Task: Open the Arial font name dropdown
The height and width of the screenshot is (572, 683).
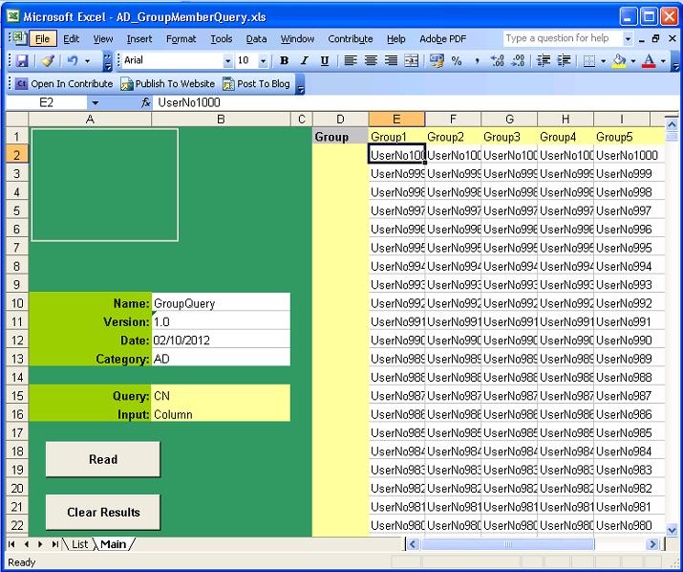Action: tap(227, 60)
